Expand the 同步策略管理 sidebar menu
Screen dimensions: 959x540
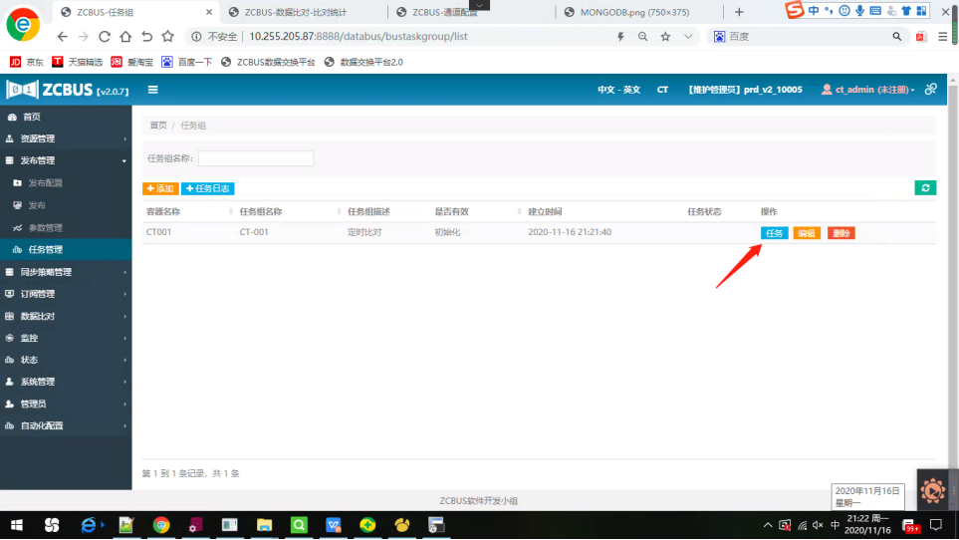(66, 272)
